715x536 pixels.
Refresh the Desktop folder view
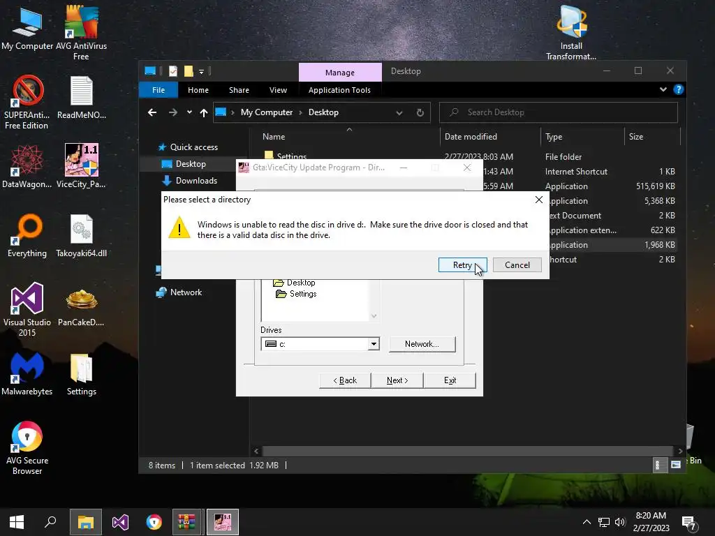(420, 112)
